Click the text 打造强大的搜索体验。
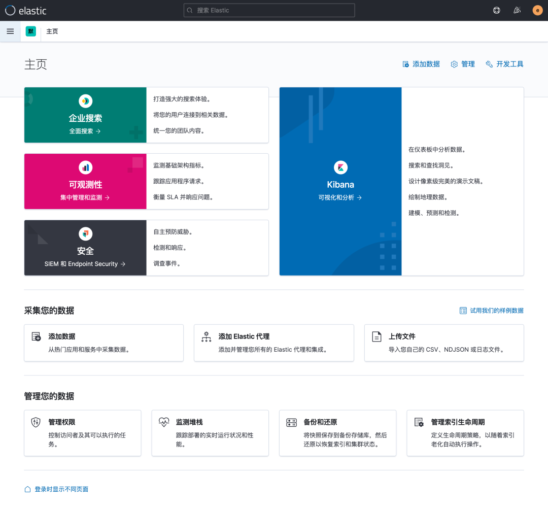The height and width of the screenshot is (508, 548). 183,99
